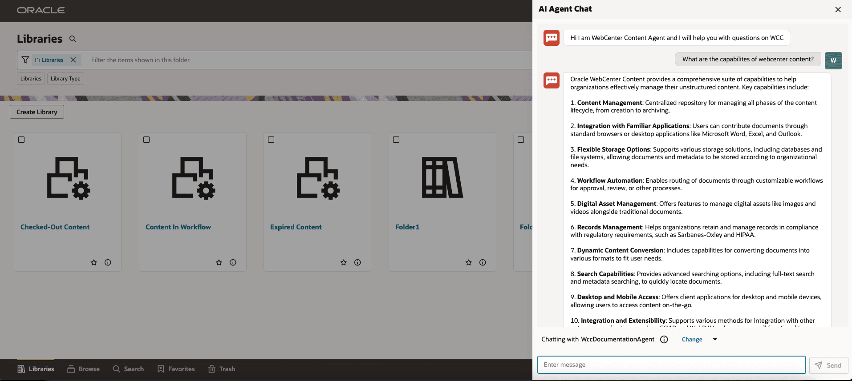Favorite the Expired Content star
852x381 pixels.
pyautogui.click(x=344, y=263)
